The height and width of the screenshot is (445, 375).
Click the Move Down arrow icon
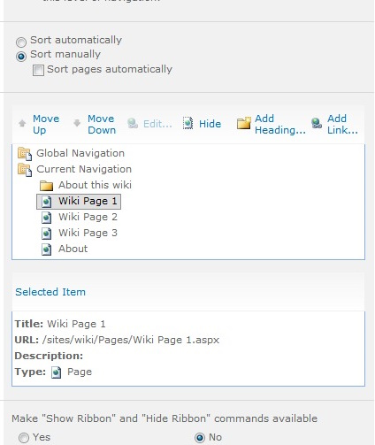[x=77, y=123]
